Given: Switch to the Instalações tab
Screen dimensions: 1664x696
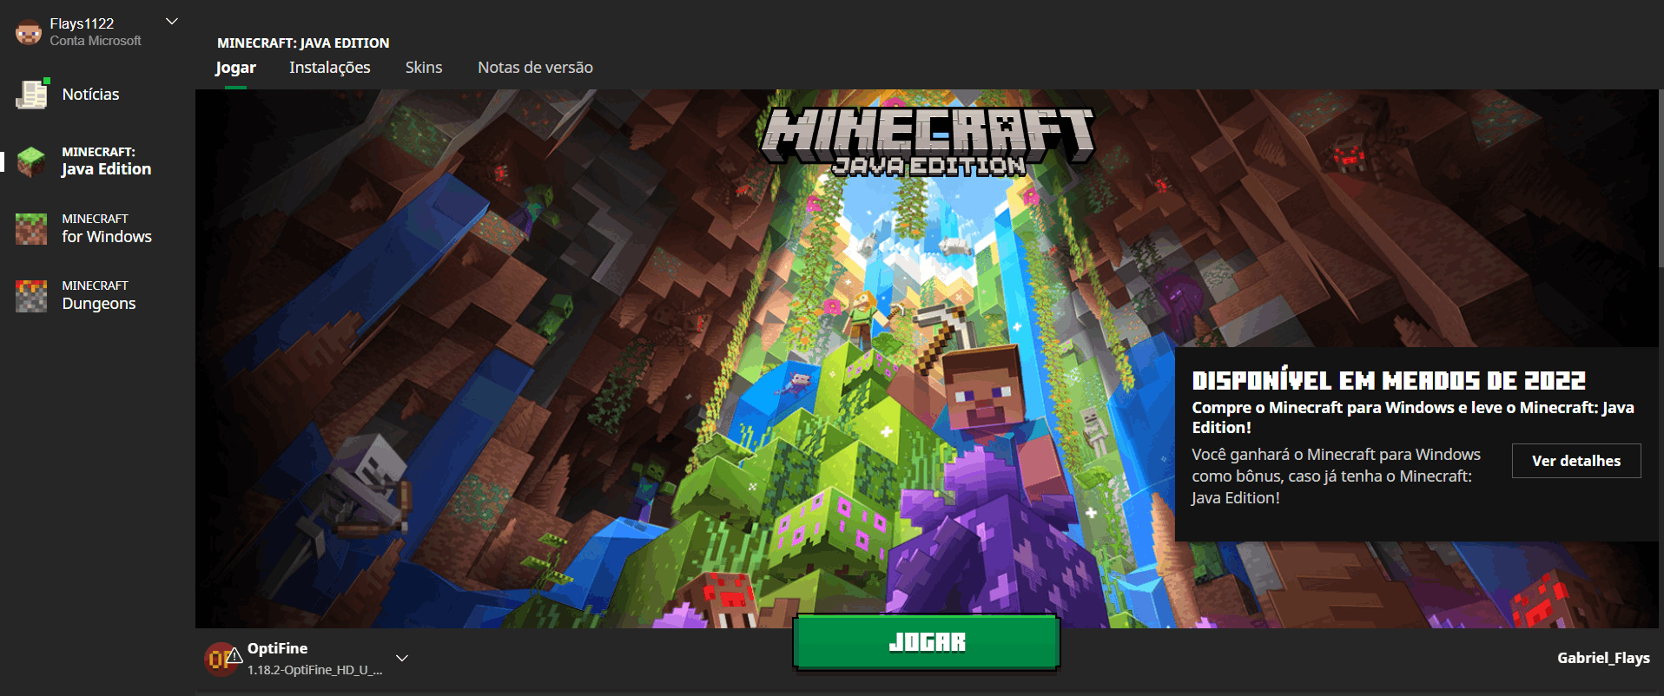Looking at the screenshot, I should click(x=329, y=68).
